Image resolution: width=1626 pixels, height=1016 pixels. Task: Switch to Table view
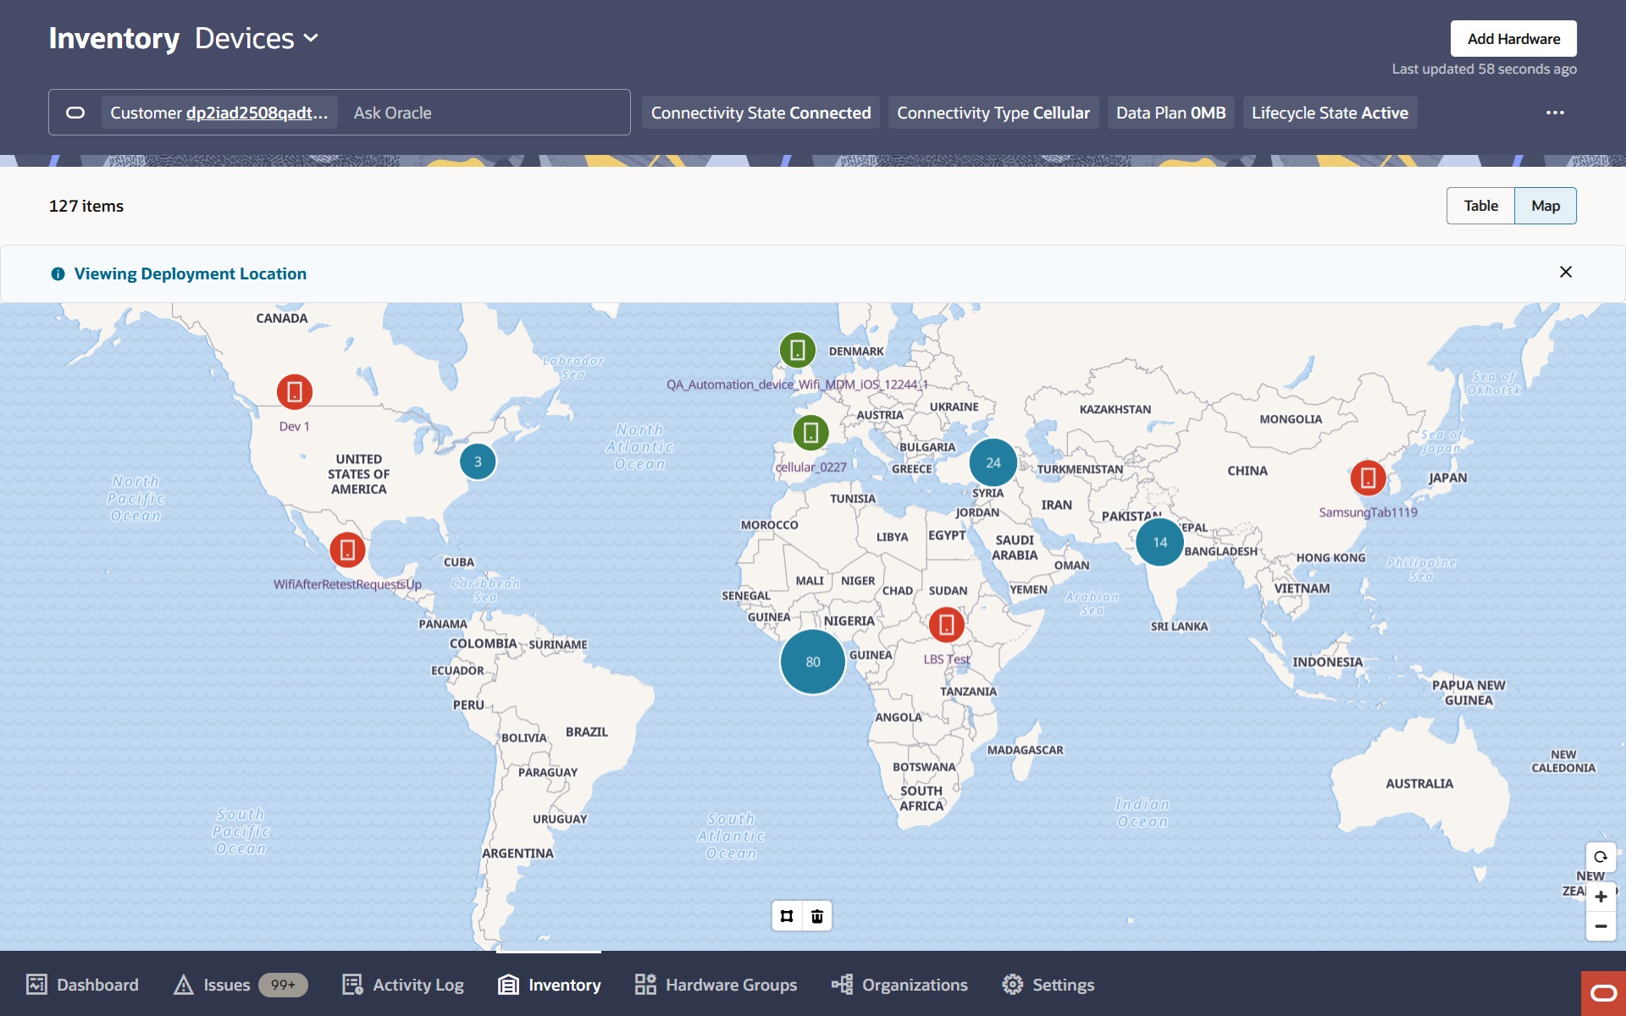1480,206
